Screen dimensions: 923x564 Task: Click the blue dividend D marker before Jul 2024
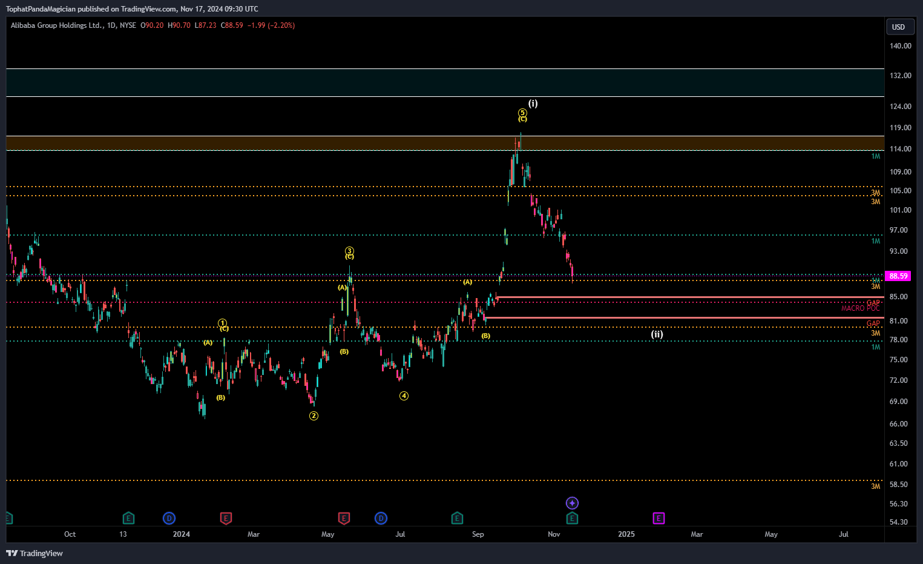(x=381, y=518)
